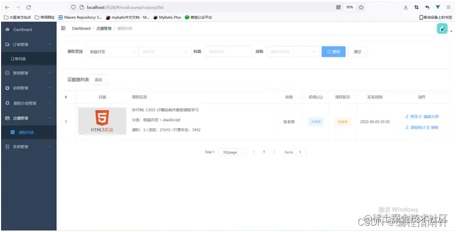Viewport: 456px width, 232px height.
Task: Click the 删除 delete link
Action: [x=432, y=127]
